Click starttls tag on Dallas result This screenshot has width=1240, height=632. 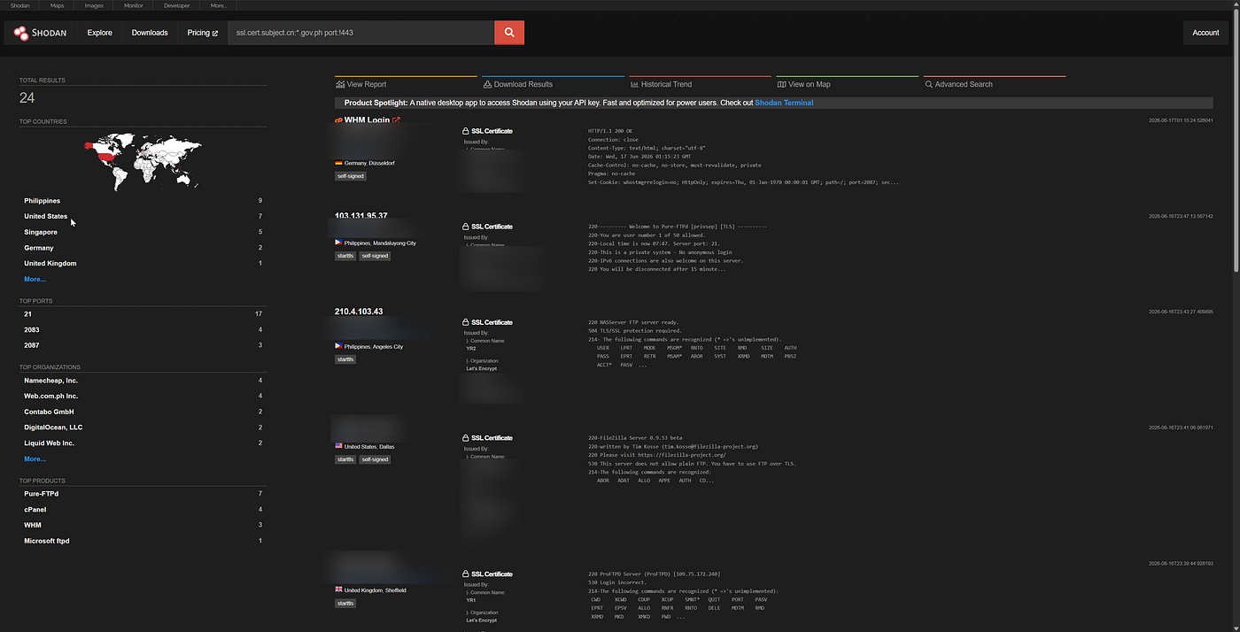[x=345, y=459]
